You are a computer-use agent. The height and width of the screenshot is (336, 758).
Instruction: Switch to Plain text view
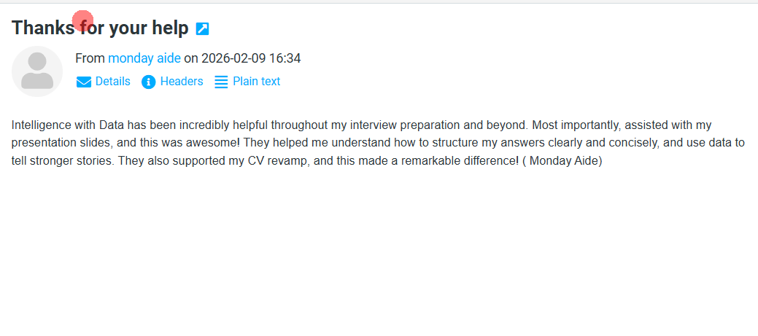point(256,82)
